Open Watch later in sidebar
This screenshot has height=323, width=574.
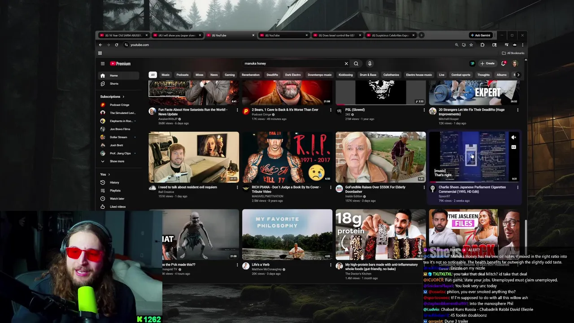119,199
